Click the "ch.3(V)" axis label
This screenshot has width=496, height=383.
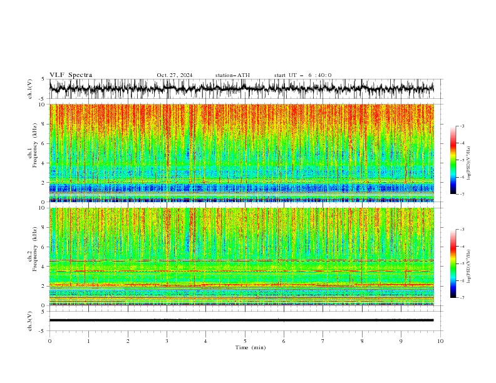(30, 321)
